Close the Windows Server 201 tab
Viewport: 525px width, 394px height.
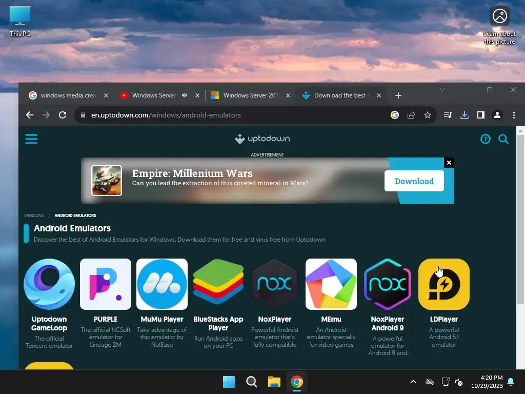point(288,95)
